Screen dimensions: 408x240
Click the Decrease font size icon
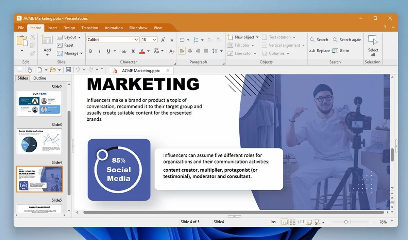pyautogui.click(x=172, y=40)
